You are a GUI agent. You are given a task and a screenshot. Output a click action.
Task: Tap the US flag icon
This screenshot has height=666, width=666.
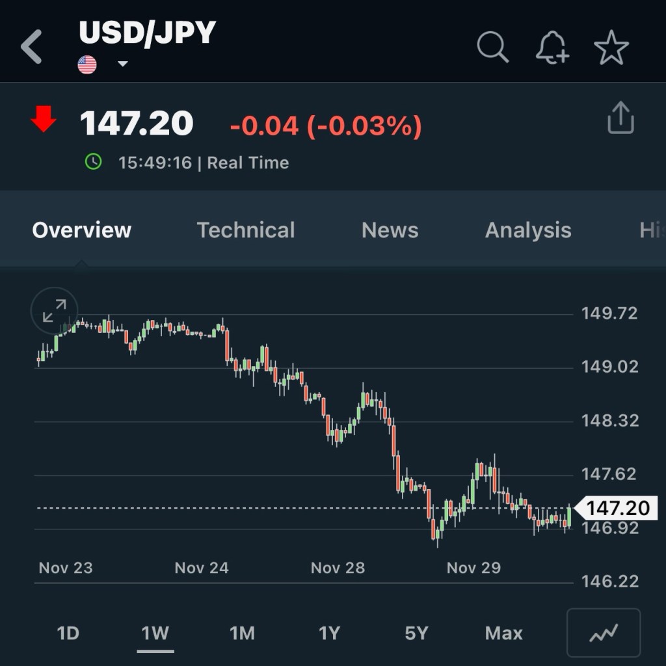87,64
